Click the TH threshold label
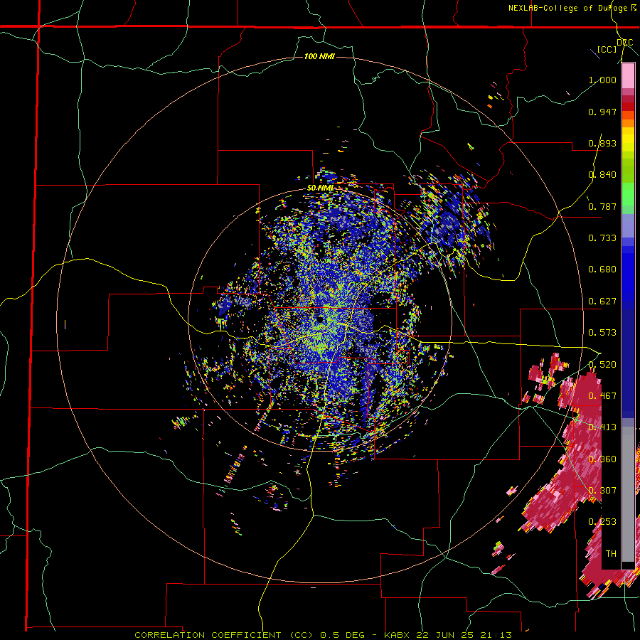The width and height of the screenshot is (640, 640). (x=611, y=553)
